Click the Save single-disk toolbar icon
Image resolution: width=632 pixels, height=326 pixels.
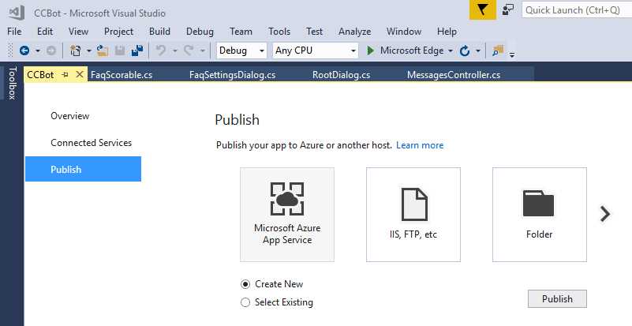pos(120,51)
